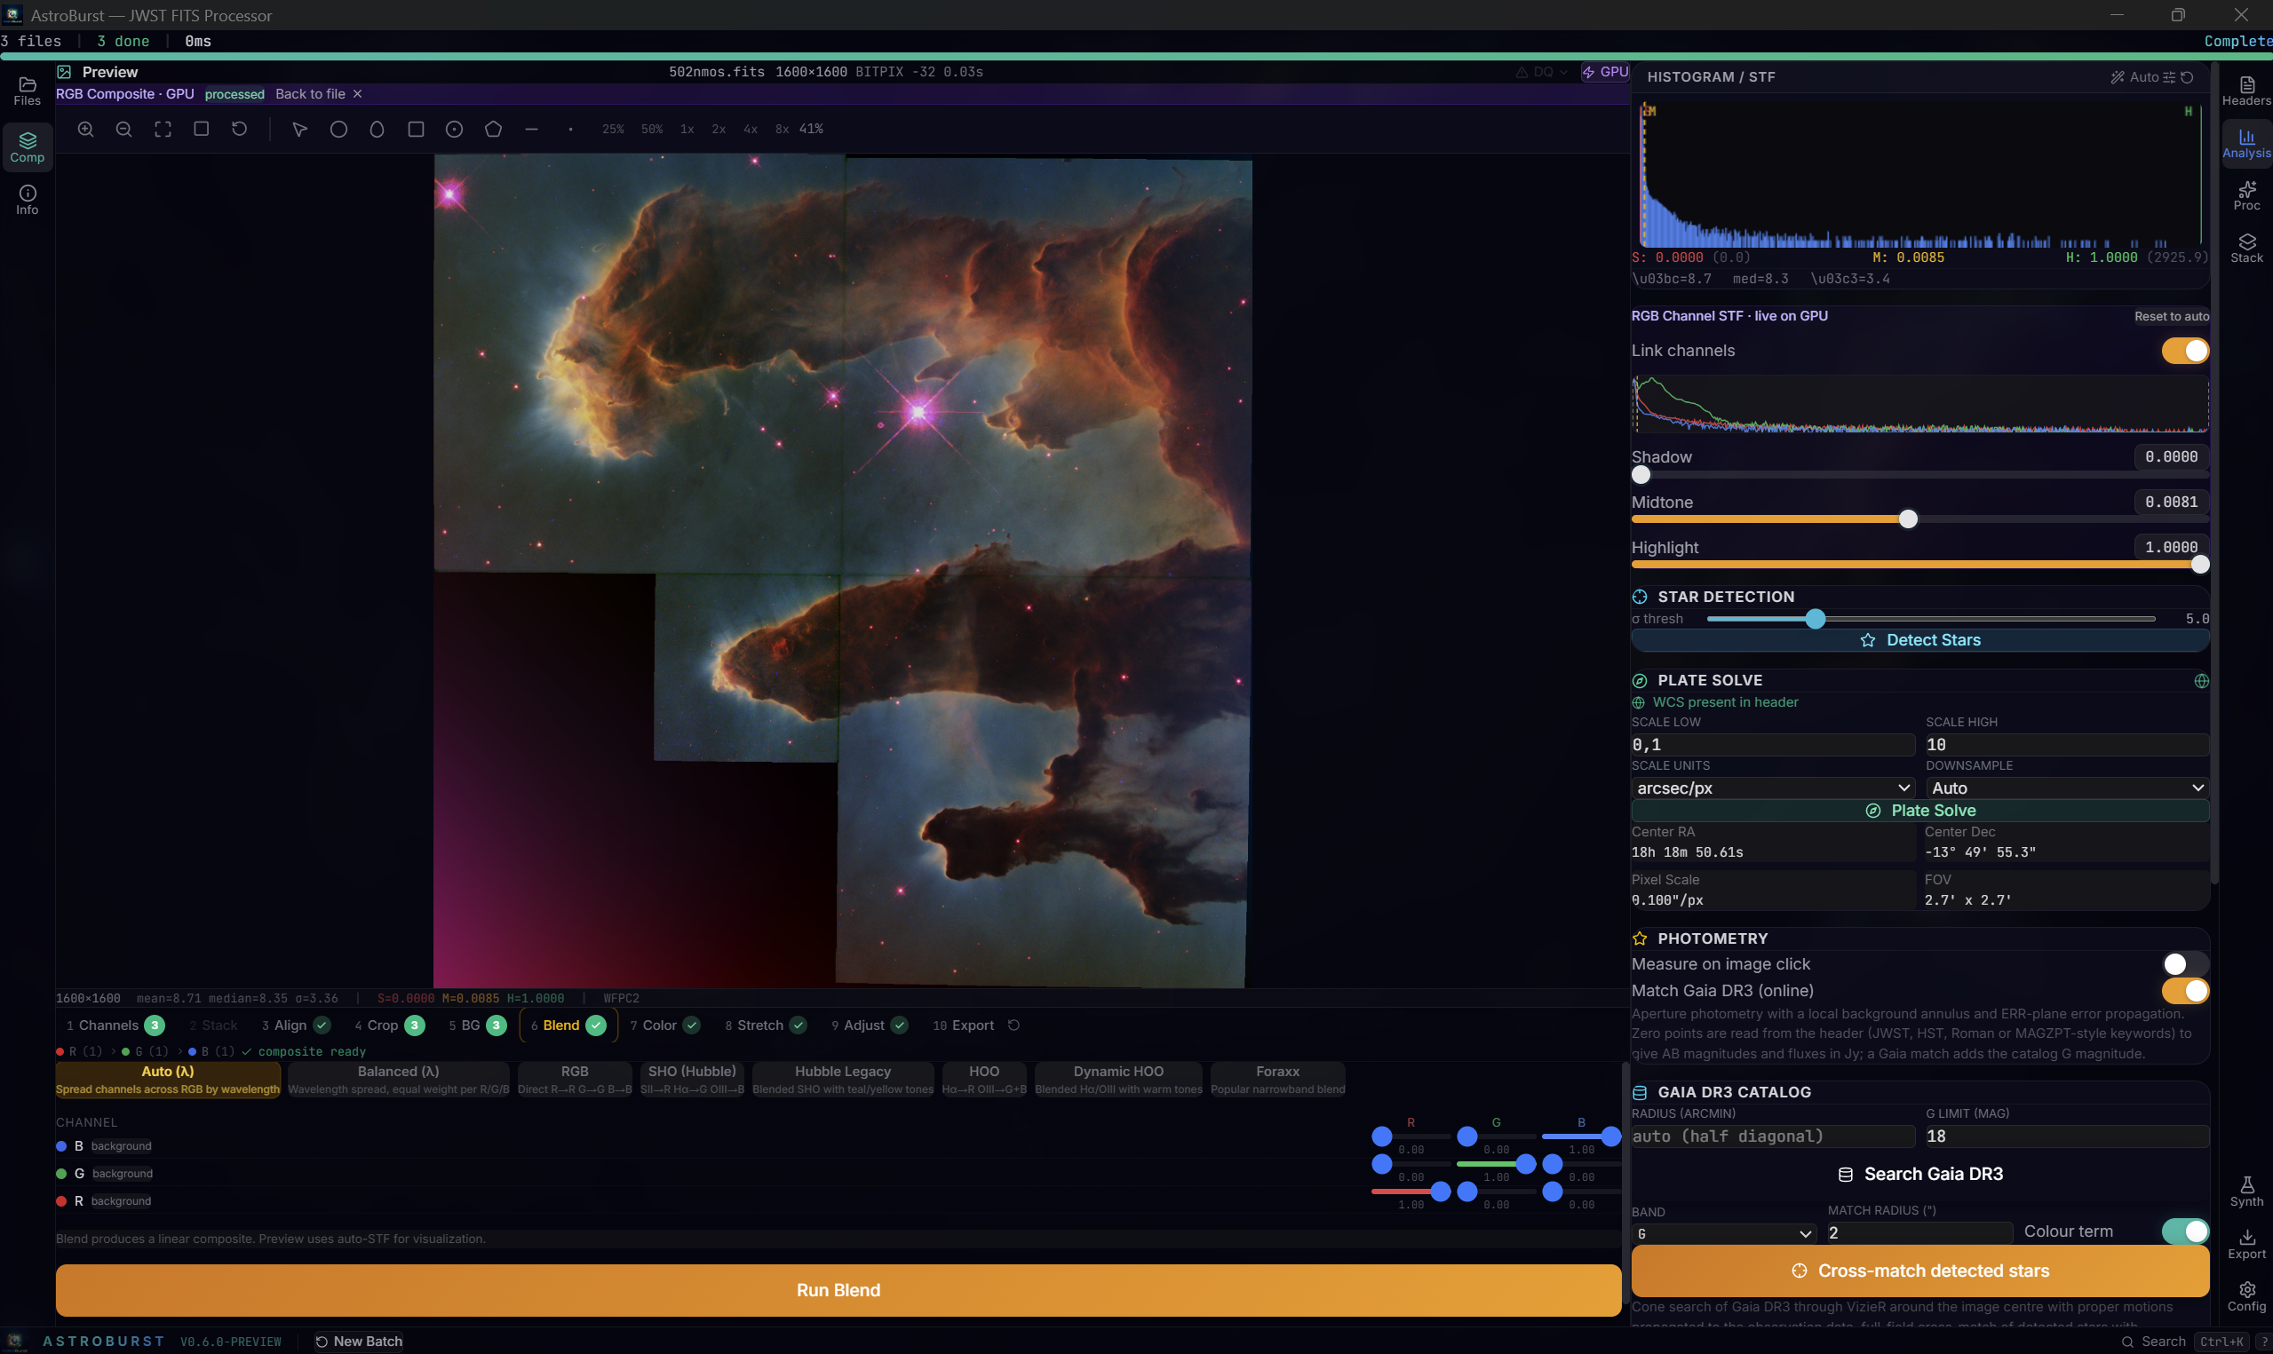The width and height of the screenshot is (2273, 1354).
Task: Click the histogram settings sliders icon
Action: 2168,77
